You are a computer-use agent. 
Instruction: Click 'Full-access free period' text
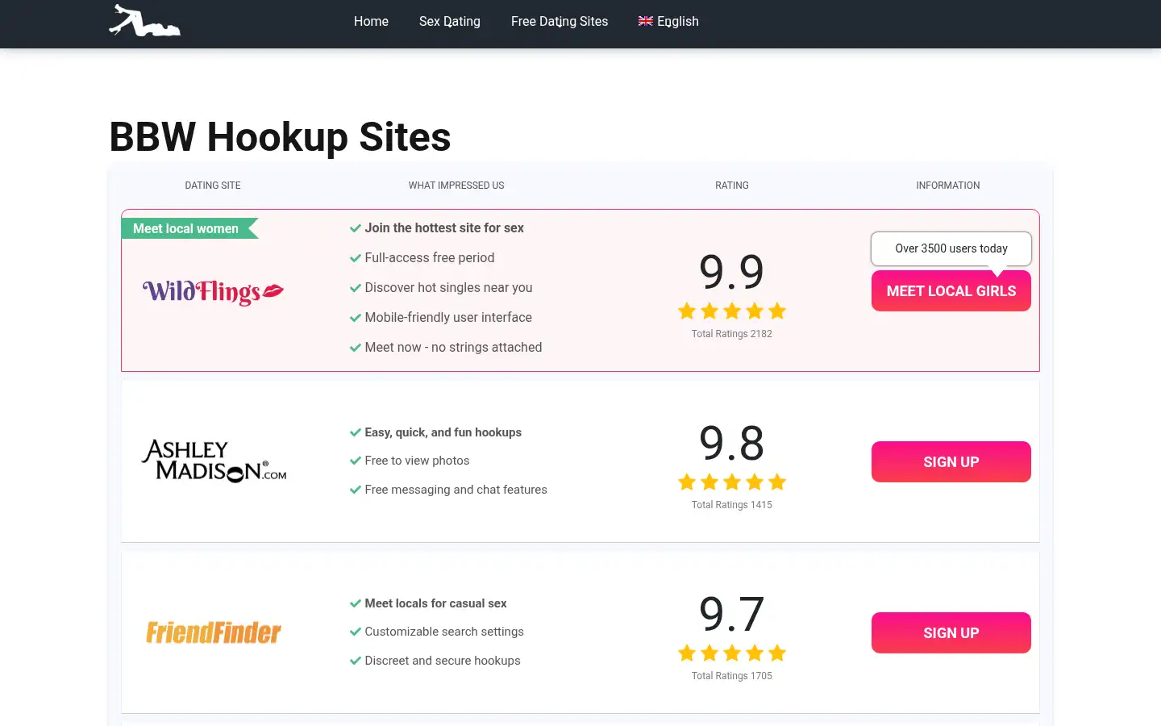tap(430, 258)
